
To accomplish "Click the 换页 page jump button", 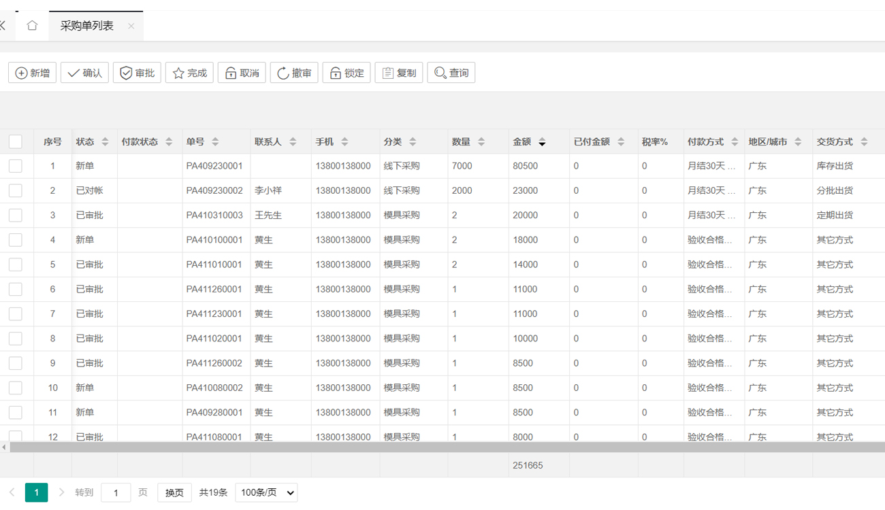I will [174, 492].
